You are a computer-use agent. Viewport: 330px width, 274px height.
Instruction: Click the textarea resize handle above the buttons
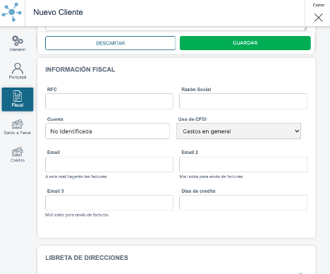point(305,28)
